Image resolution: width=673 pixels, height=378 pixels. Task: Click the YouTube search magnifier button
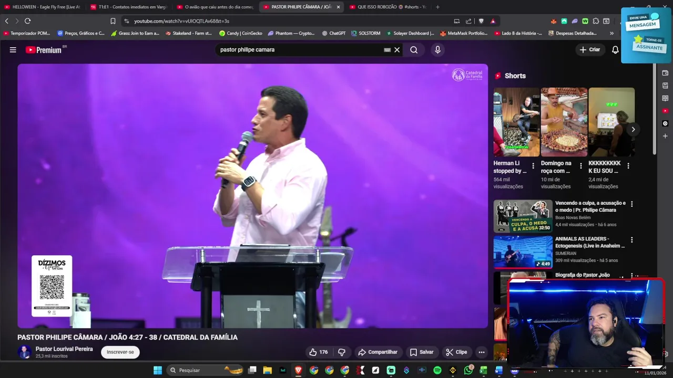414,50
